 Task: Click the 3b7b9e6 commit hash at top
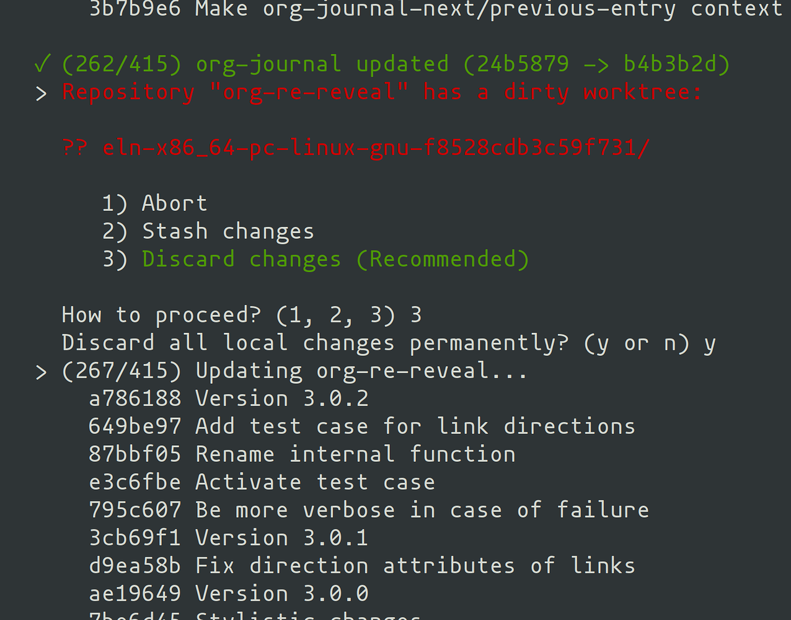coord(135,9)
